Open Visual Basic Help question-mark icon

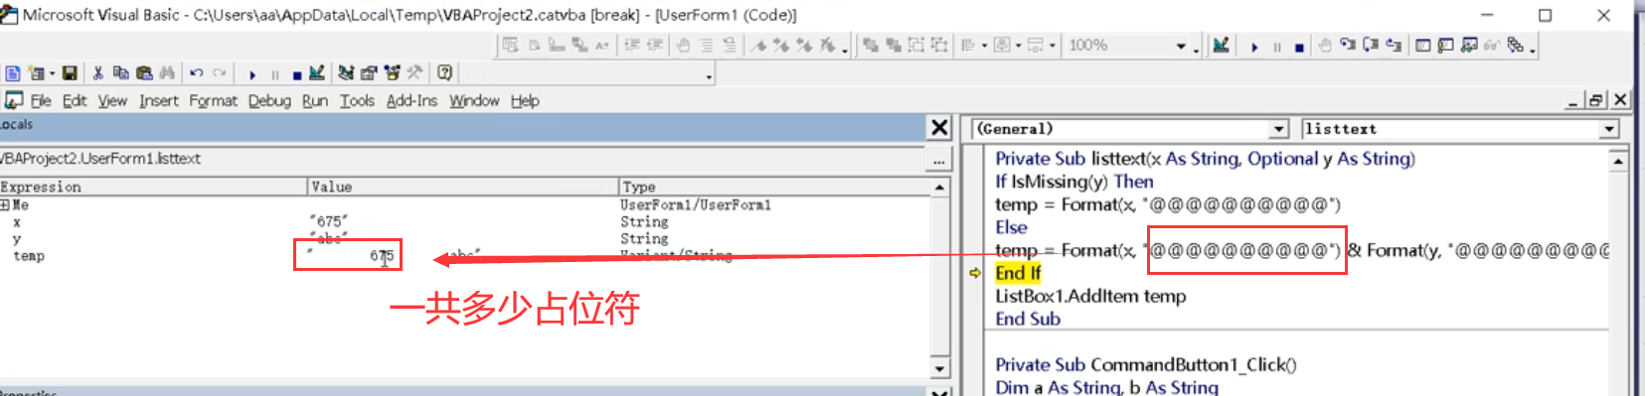tap(445, 73)
